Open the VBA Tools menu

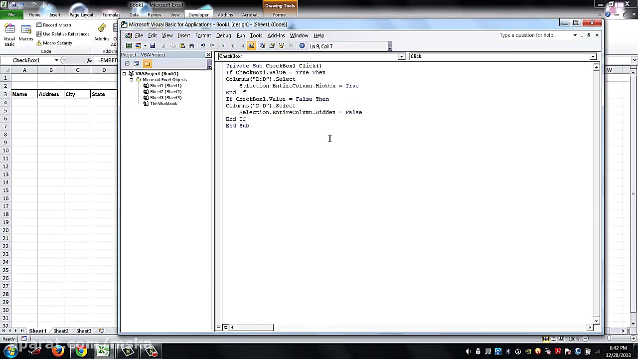click(256, 35)
